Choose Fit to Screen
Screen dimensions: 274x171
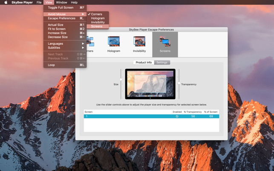pyautogui.click(x=65, y=29)
